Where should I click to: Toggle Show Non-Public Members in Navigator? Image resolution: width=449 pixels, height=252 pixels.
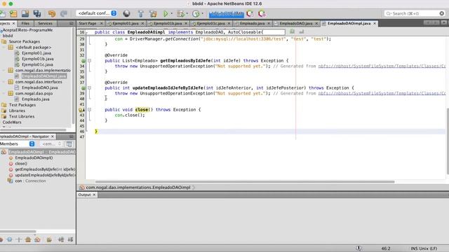click(28, 239)
